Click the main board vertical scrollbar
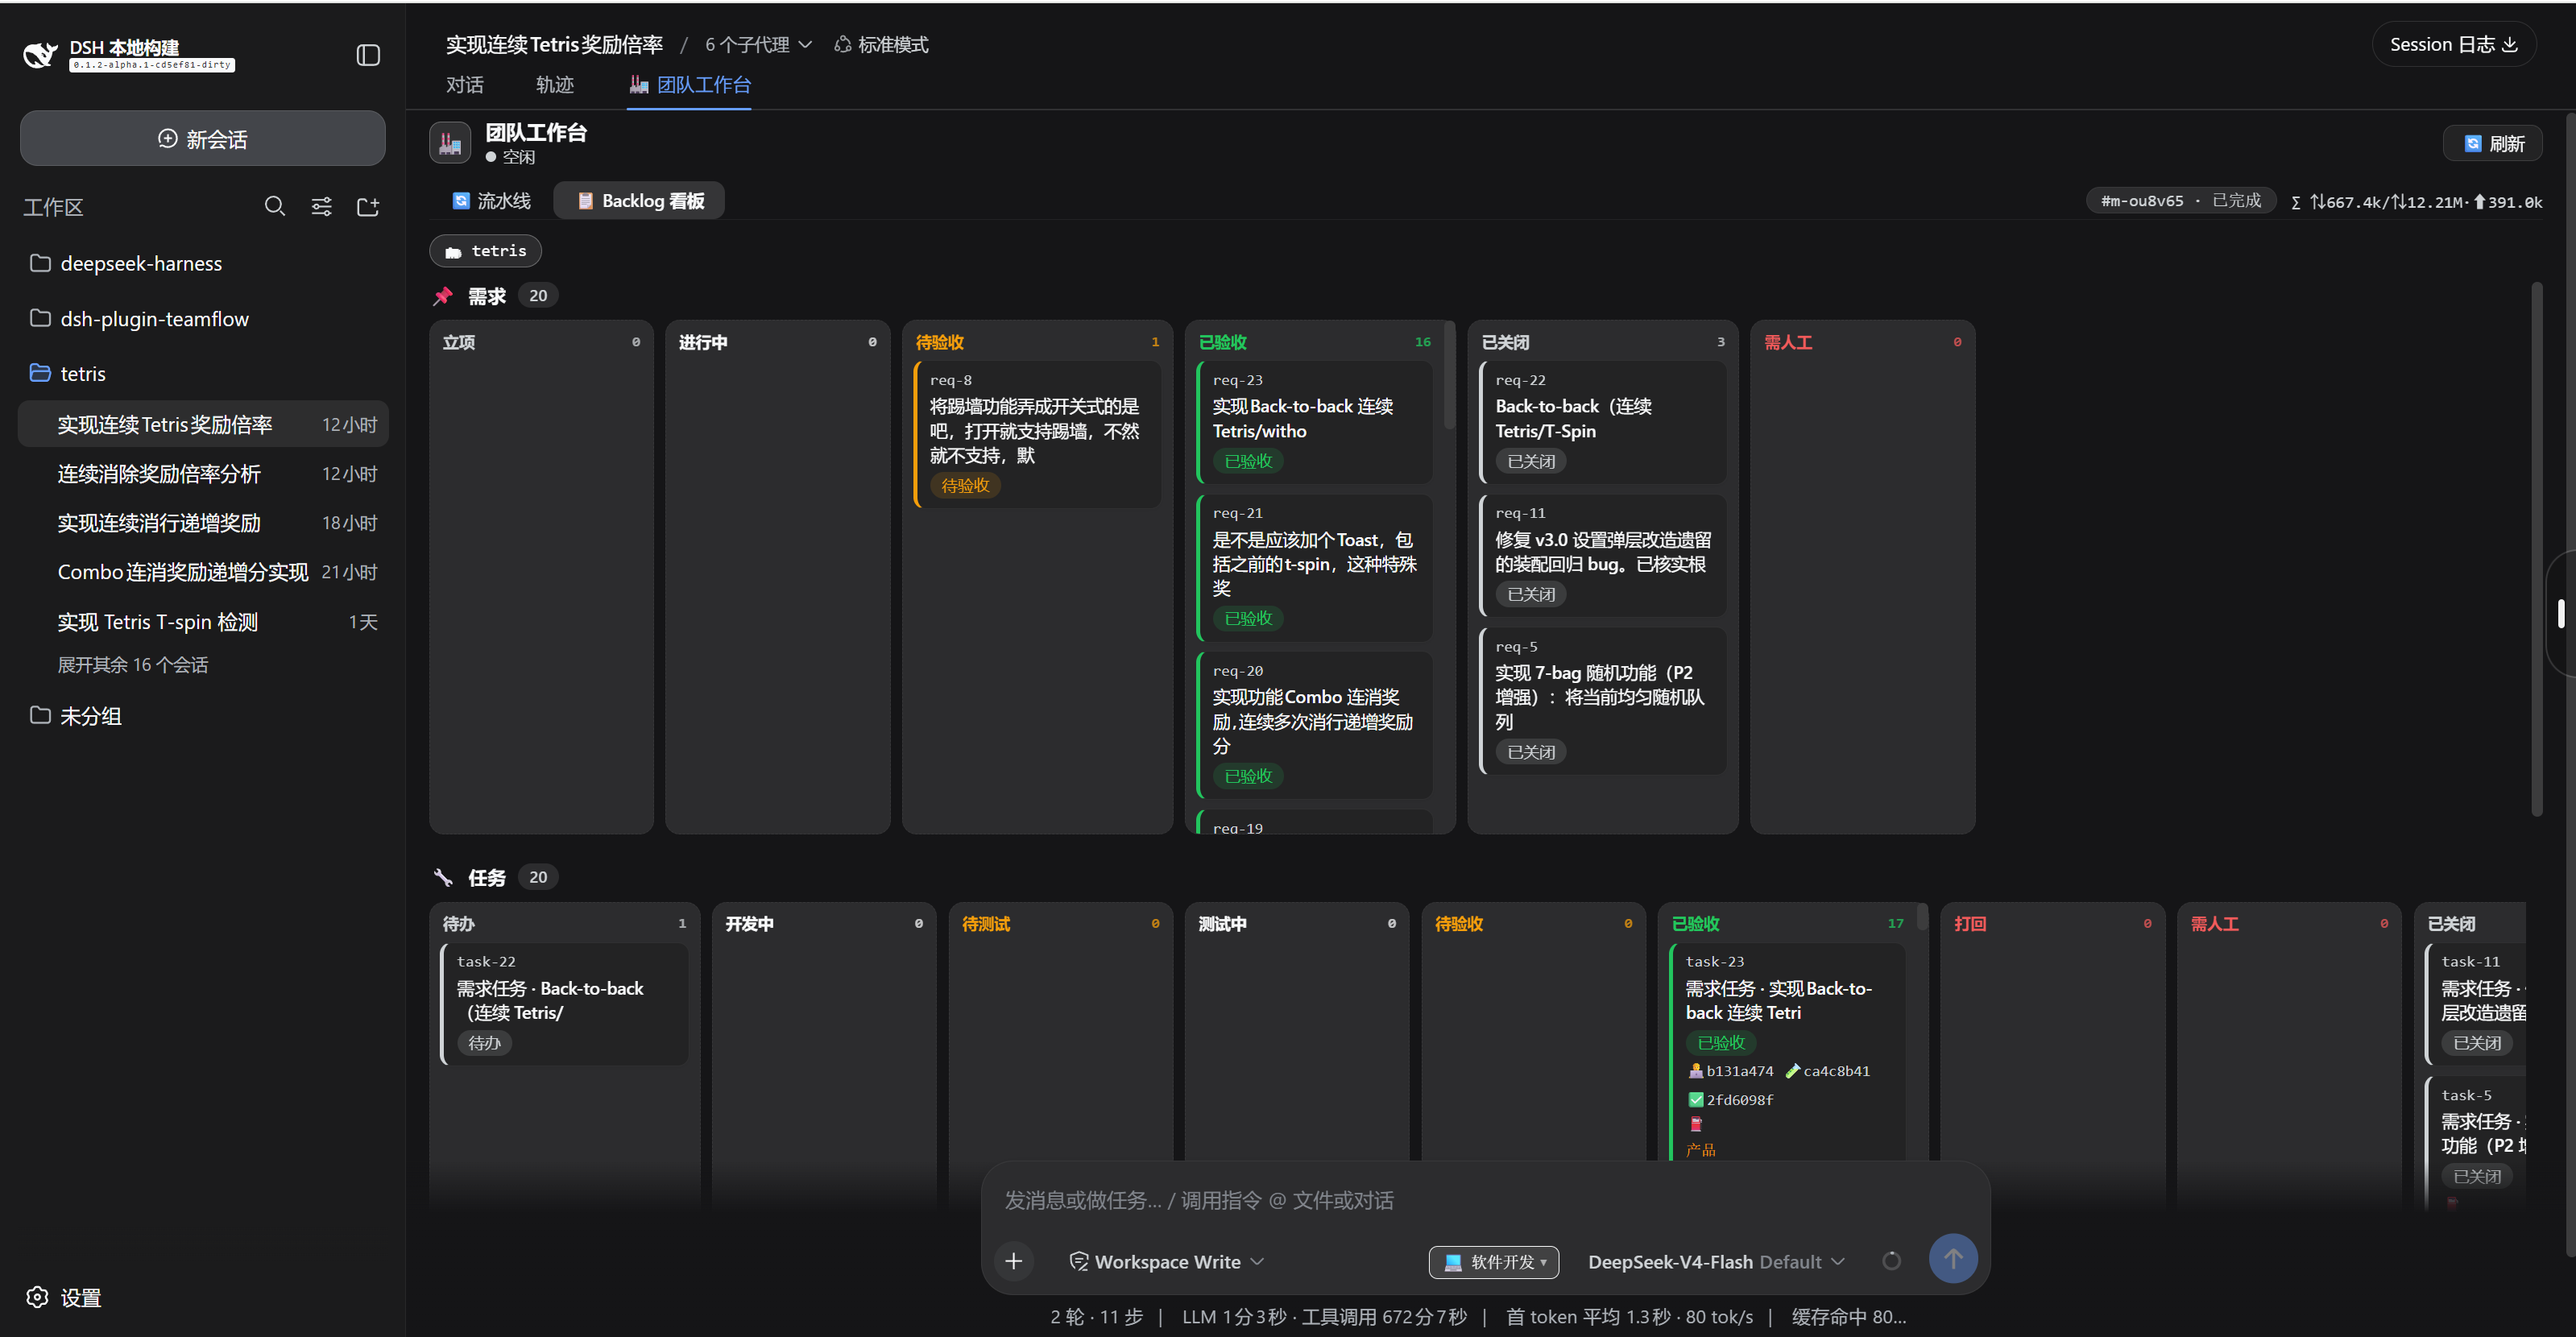The width and height of the screenshot is (2576, 1337). click(x=2537, y=550)
